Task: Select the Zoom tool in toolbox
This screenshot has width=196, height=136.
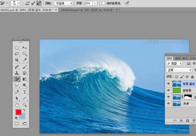Action: (24, 105)
